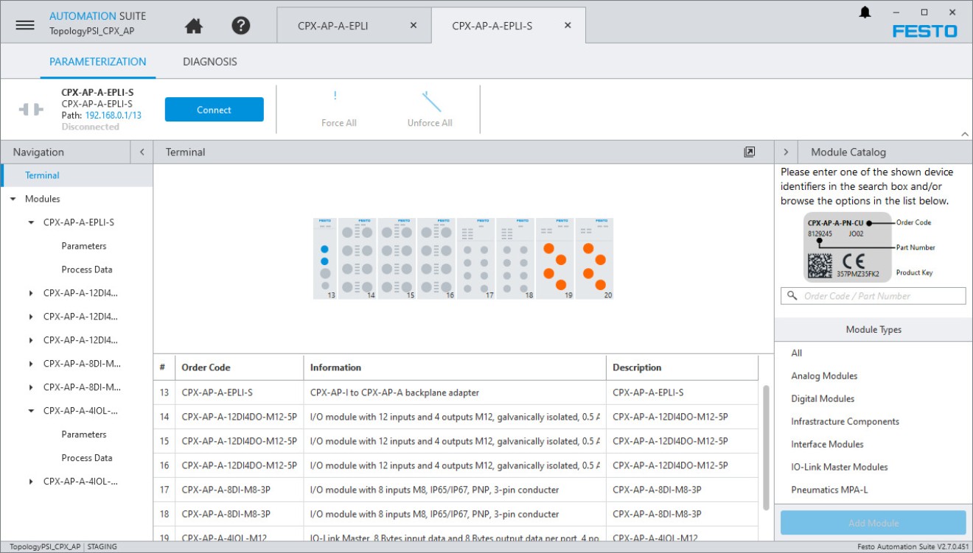Screen dimensions: 973x553
Task: Collapse the device header ribbon
Action: (x=965, y=134)
